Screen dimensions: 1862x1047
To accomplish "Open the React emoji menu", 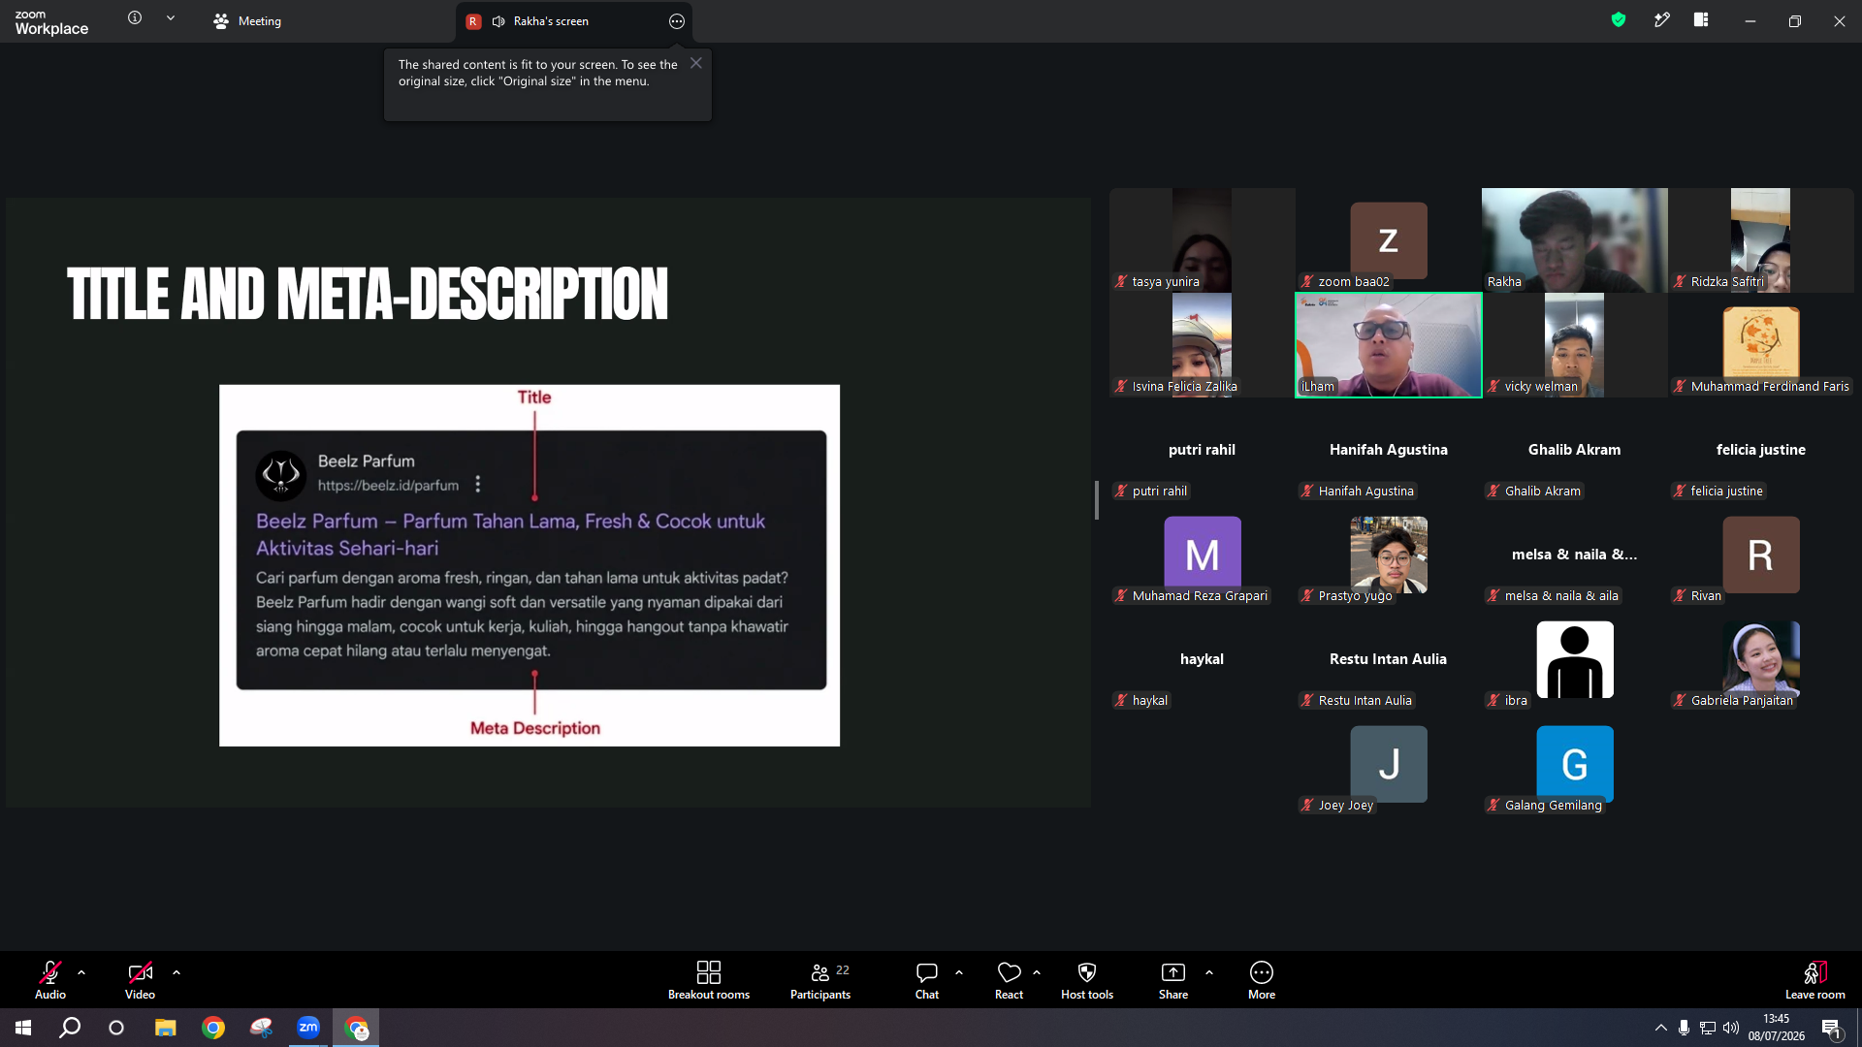I will (1009, 979).
